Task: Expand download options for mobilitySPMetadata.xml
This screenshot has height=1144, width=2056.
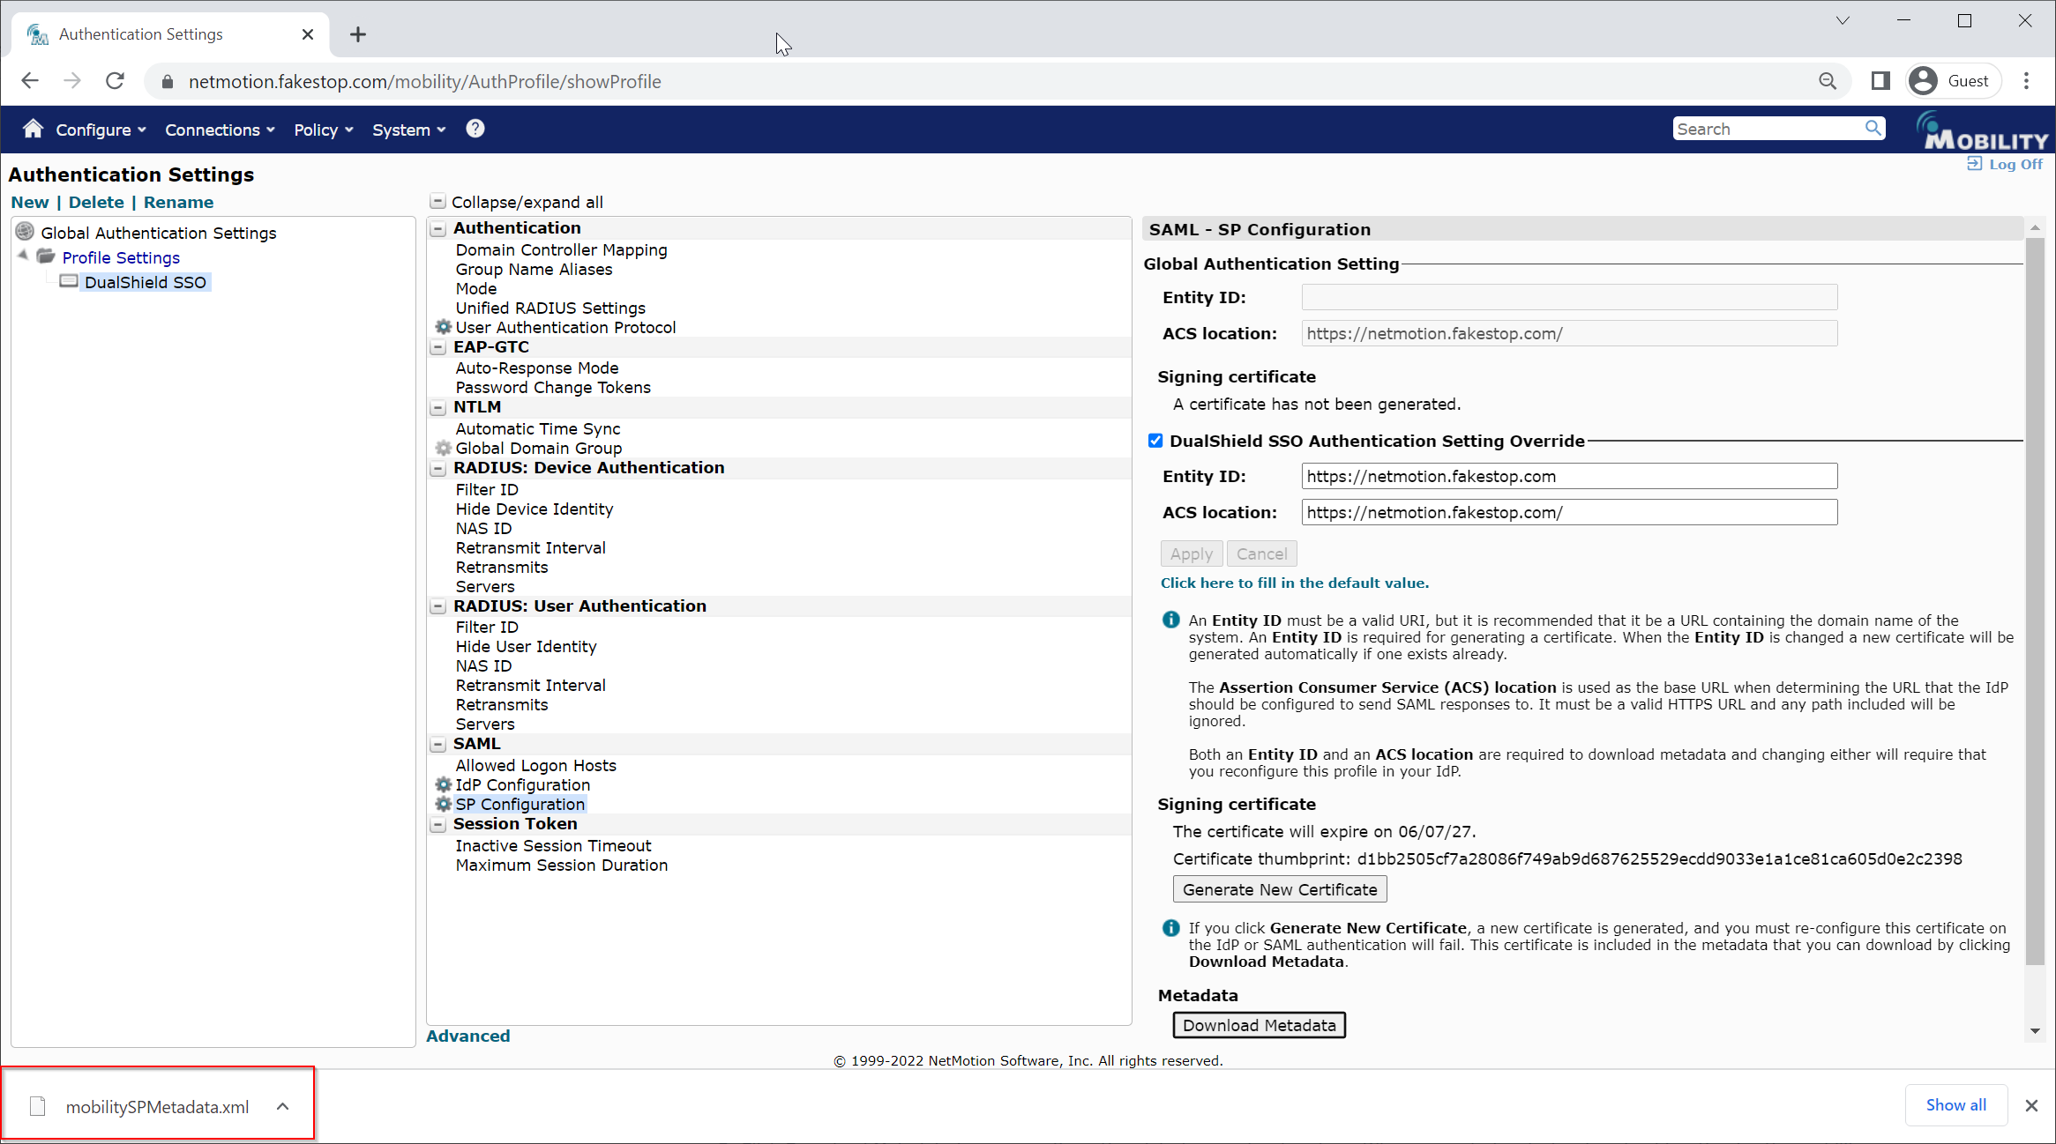Action: (x=282, y=1106)
